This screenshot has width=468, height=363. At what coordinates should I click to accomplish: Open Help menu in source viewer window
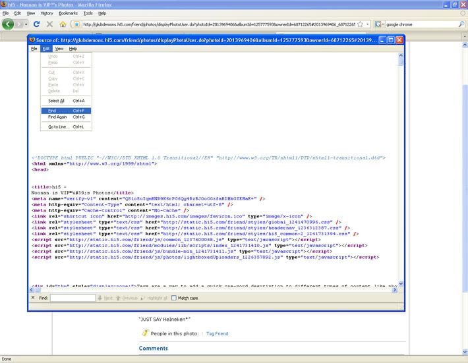click(x=73, y=49)
